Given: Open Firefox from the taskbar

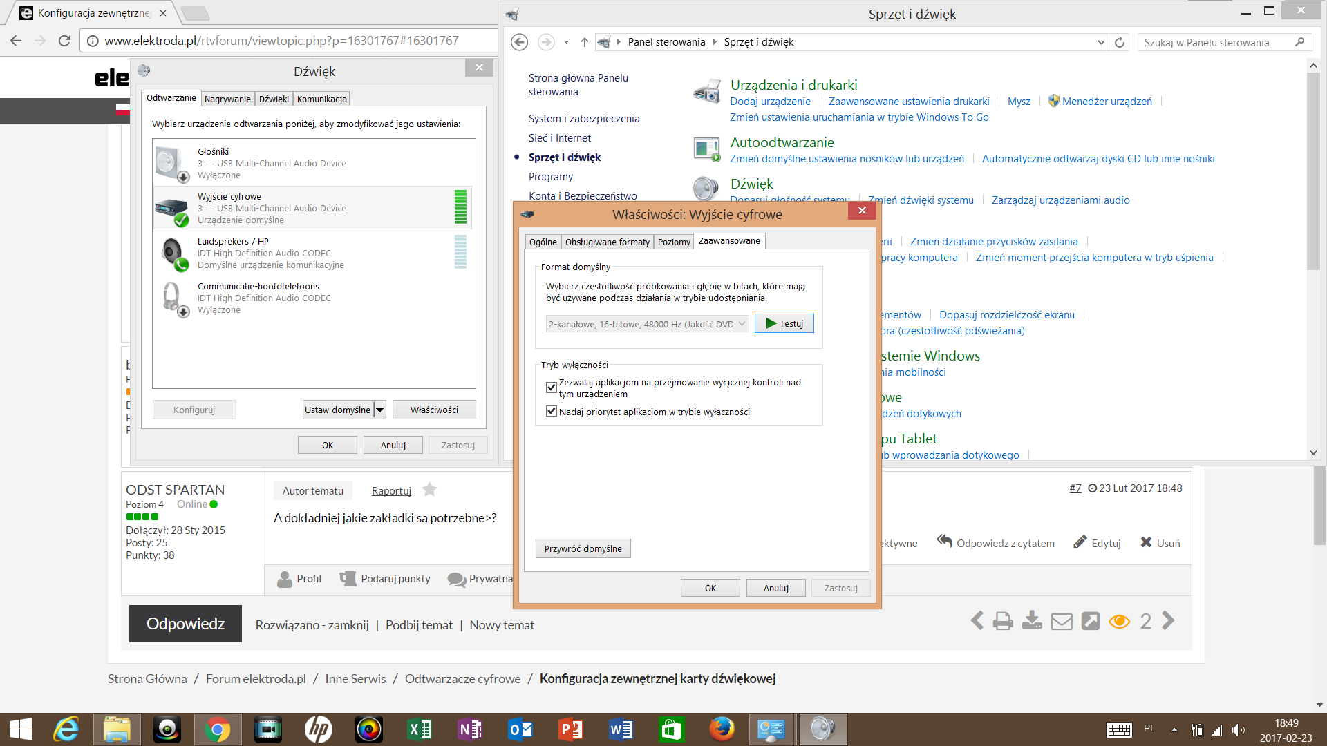Looking at the screenshot, I should 722,729.
